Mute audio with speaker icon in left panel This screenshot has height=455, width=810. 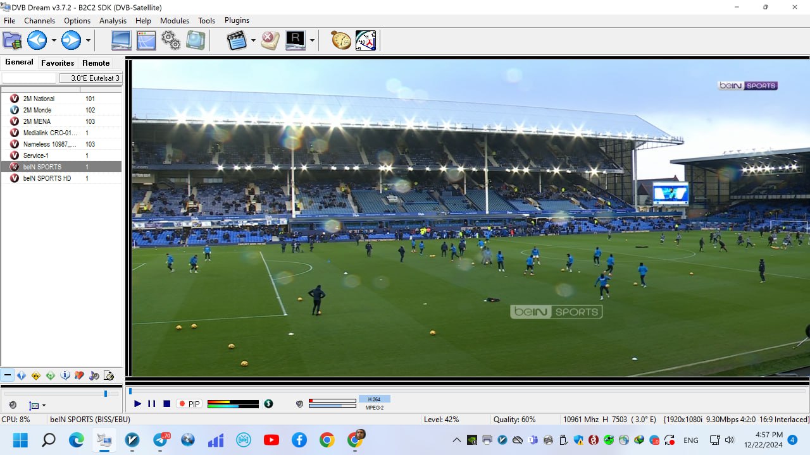(x=12, y=405)
